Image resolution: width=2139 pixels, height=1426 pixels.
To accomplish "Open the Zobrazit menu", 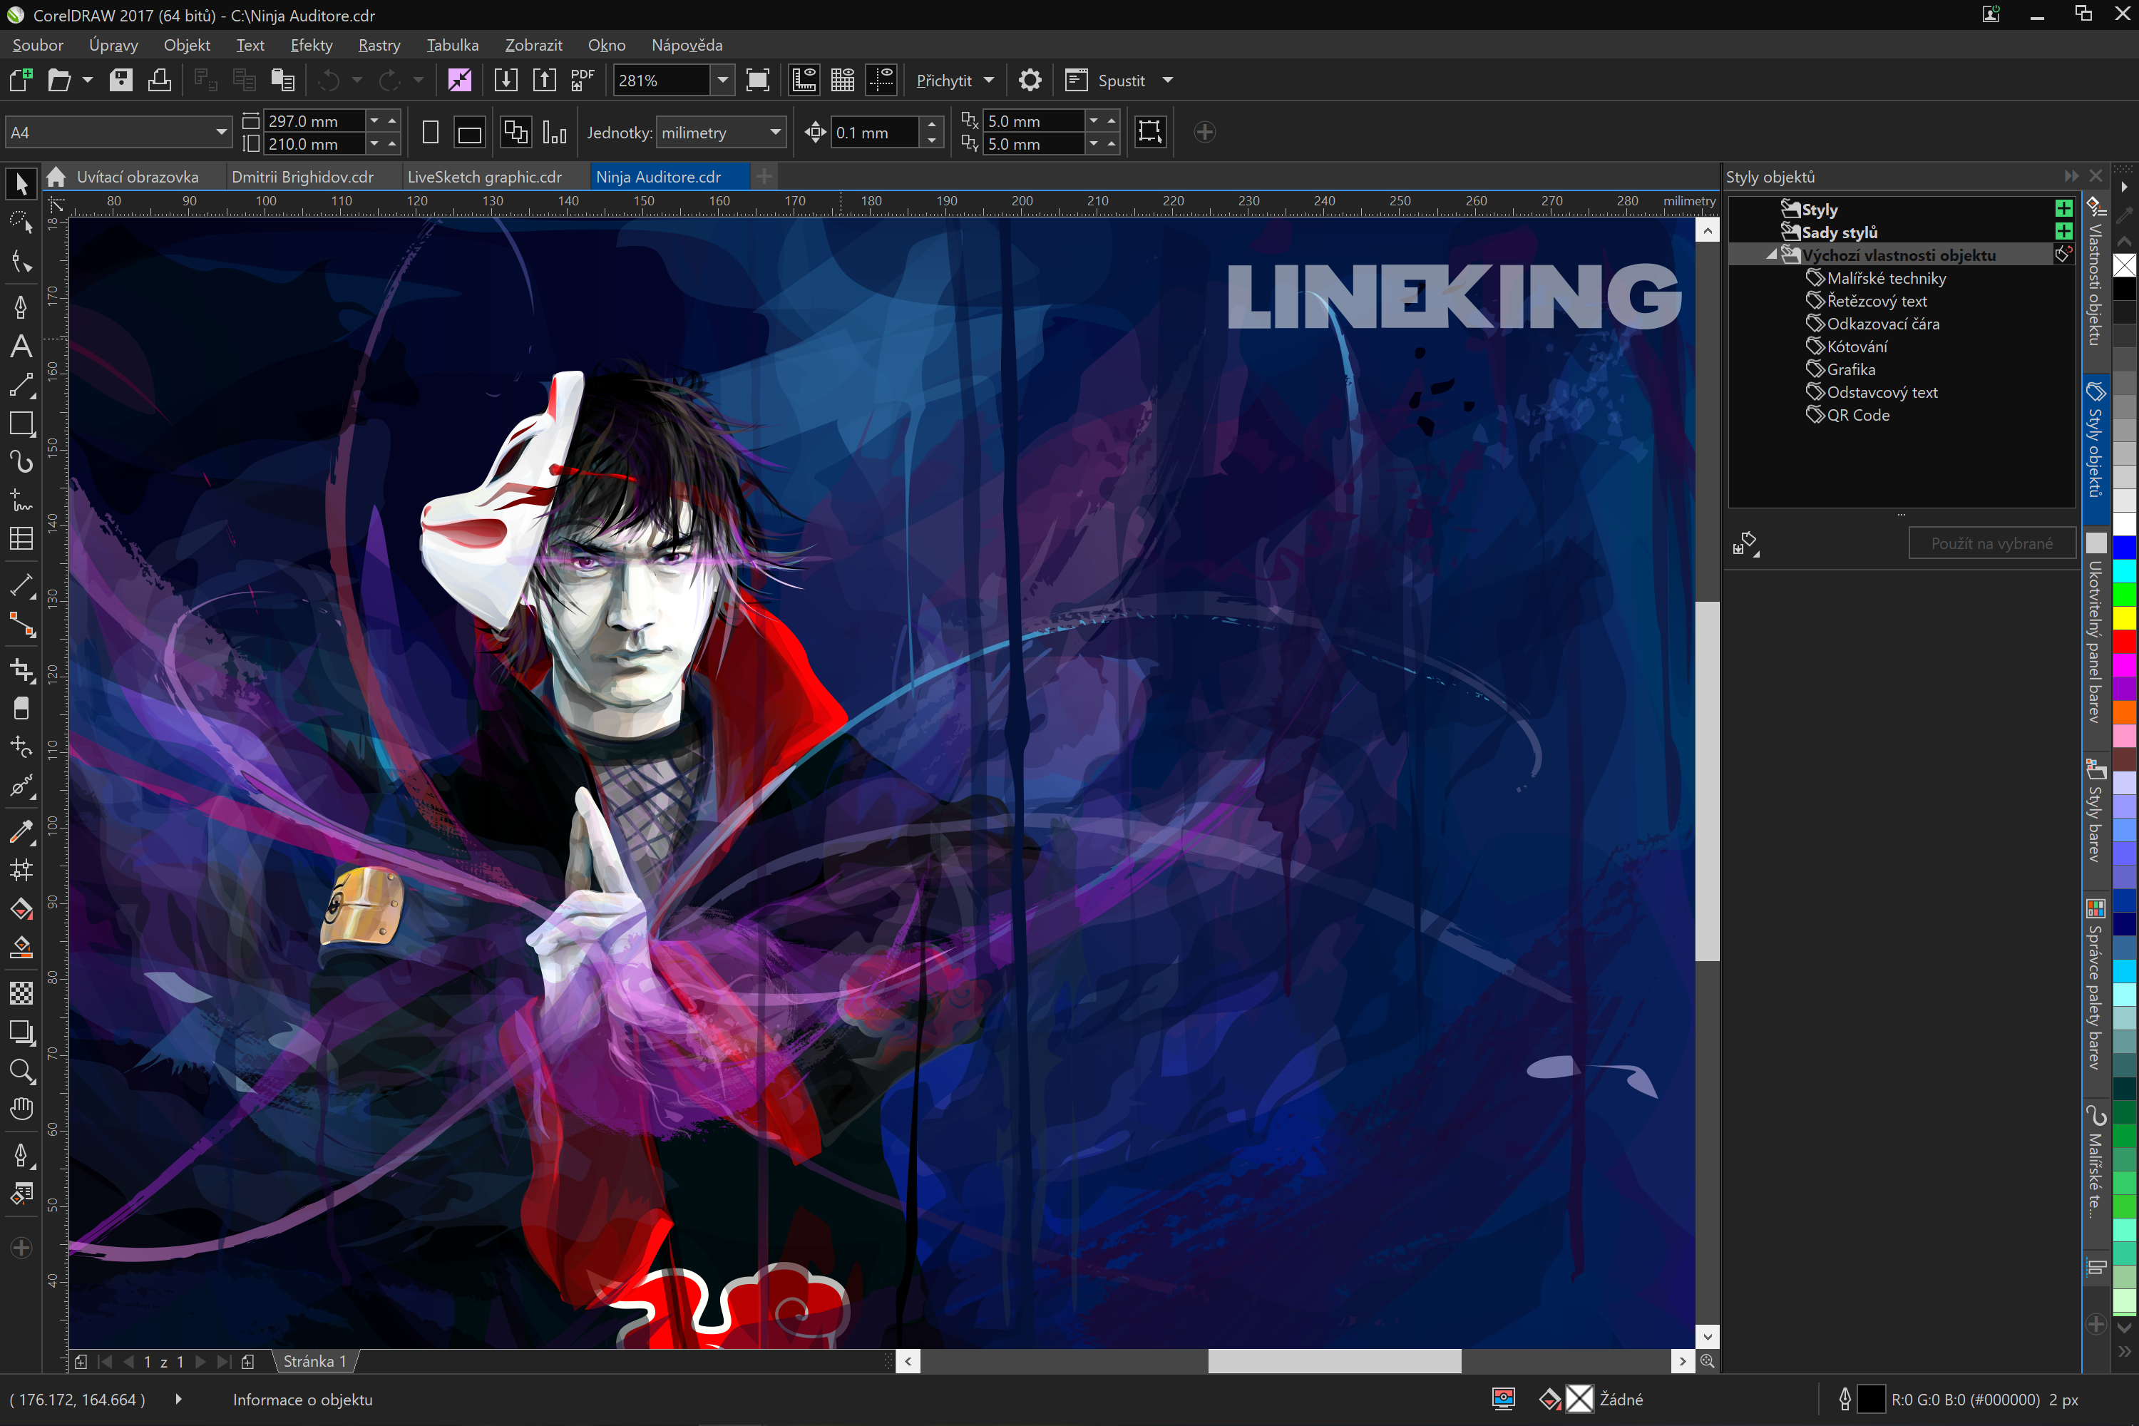I will pos(533,44).
